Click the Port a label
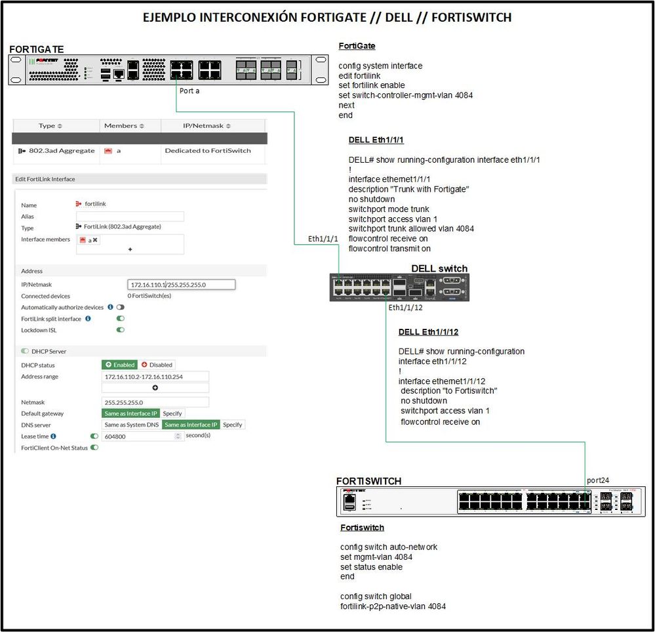 click(189, 91)
